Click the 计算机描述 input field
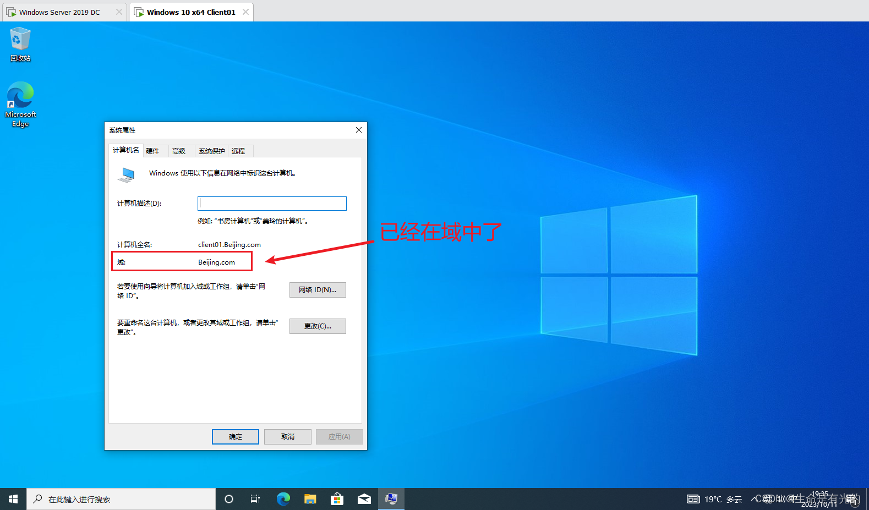 [272, 204]
